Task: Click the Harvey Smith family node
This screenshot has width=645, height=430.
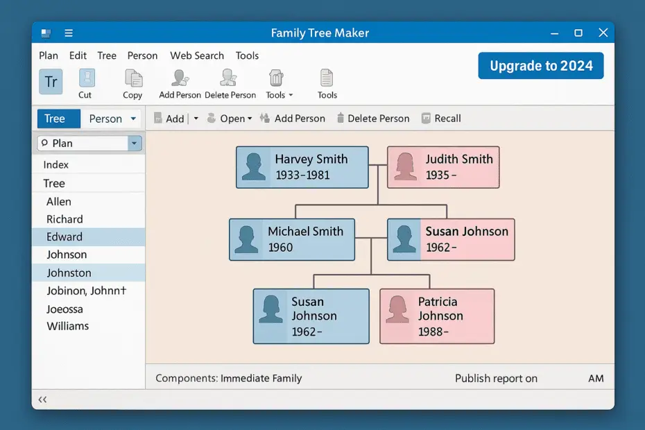Action: click(302, 167)
